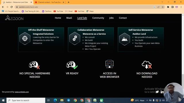Open the Home menu item

[58, 18]
